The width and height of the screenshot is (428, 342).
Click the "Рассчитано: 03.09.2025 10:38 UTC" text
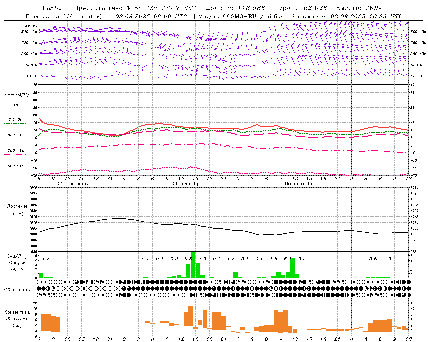[347, 16]
